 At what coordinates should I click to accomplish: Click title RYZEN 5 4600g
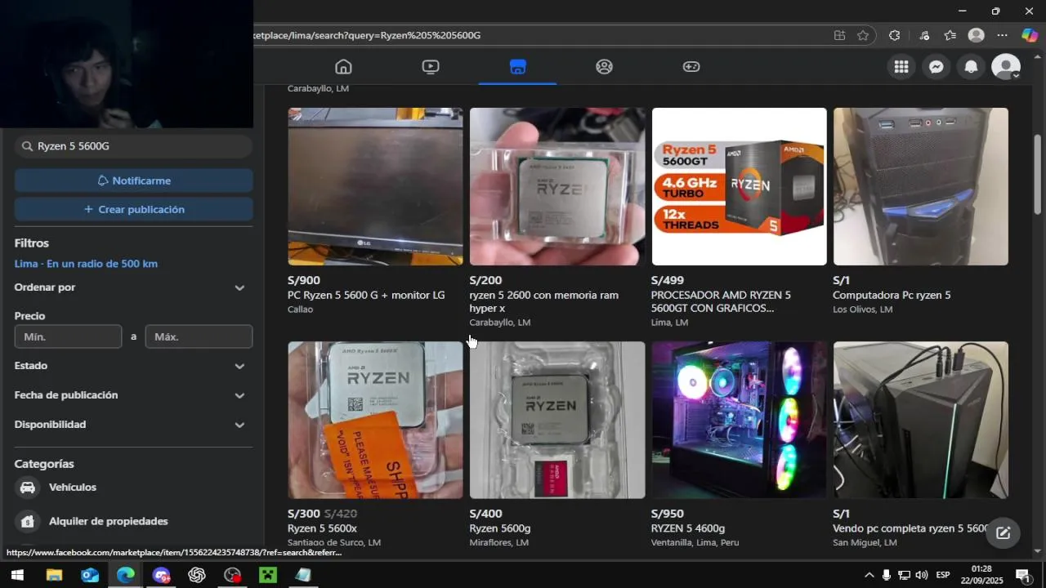688,528
